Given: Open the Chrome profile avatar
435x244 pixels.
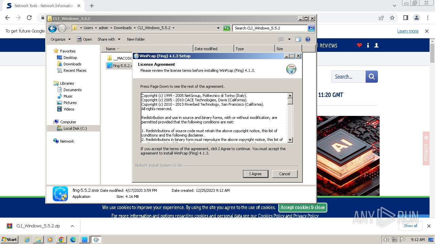Looking at the screenshot, I should 416,18.
